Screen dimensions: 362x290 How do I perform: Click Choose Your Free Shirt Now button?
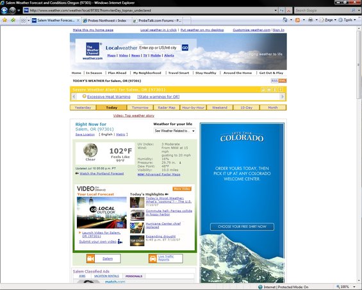click(x=242, y=226)
